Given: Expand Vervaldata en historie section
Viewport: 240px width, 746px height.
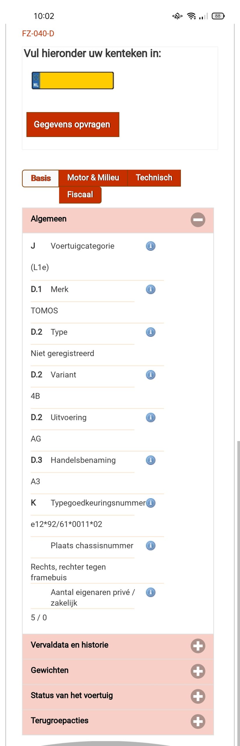Looking at the screenshot, I should (x=198, y=646).
